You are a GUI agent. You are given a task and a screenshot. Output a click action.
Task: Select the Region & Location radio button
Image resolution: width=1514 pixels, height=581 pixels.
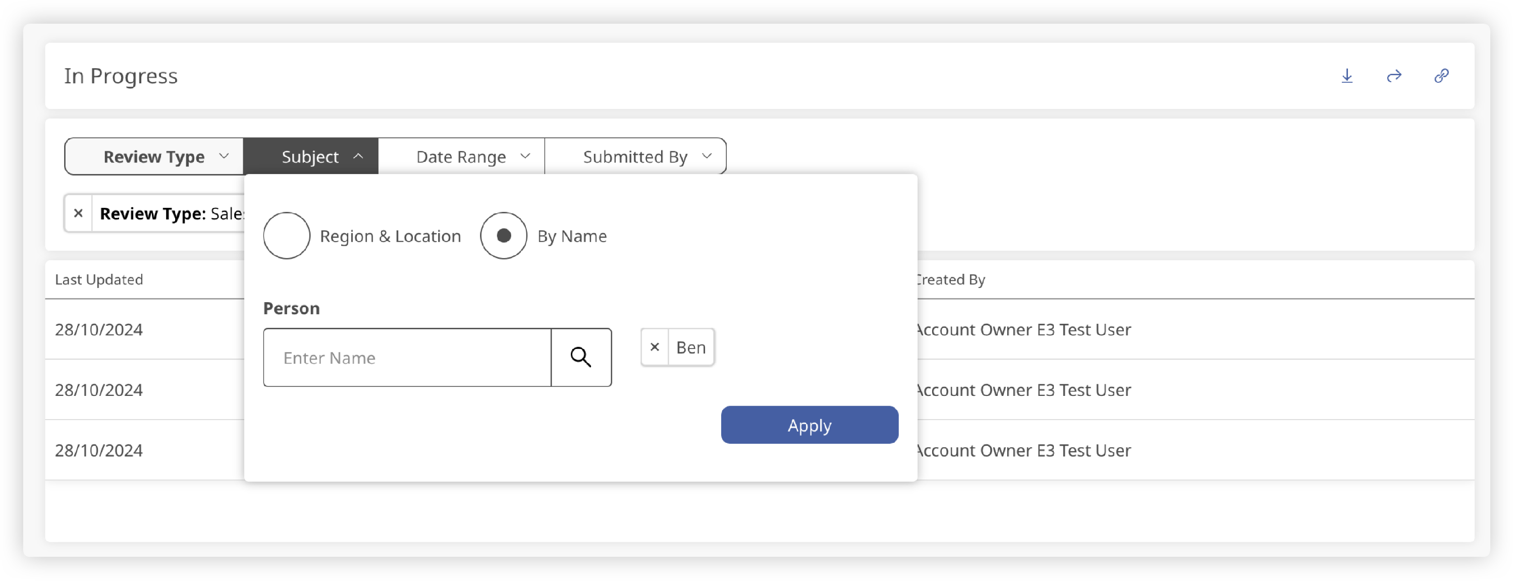pos(287,236)
